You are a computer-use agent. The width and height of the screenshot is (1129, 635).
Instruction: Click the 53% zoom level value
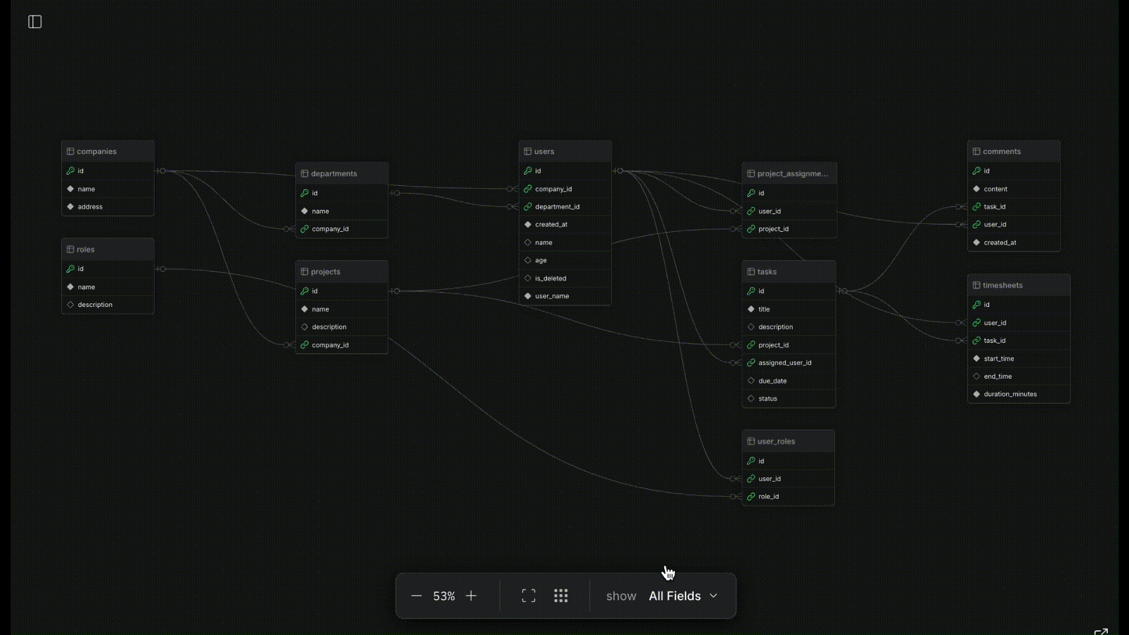pyautogui.click(x=444, y=596)
